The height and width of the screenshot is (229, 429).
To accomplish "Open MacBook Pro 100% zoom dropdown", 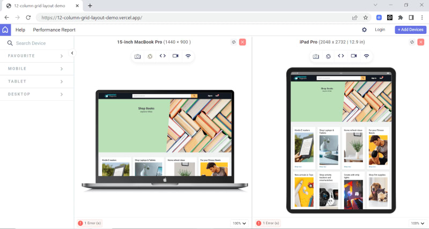I will (x=239, y=223).
